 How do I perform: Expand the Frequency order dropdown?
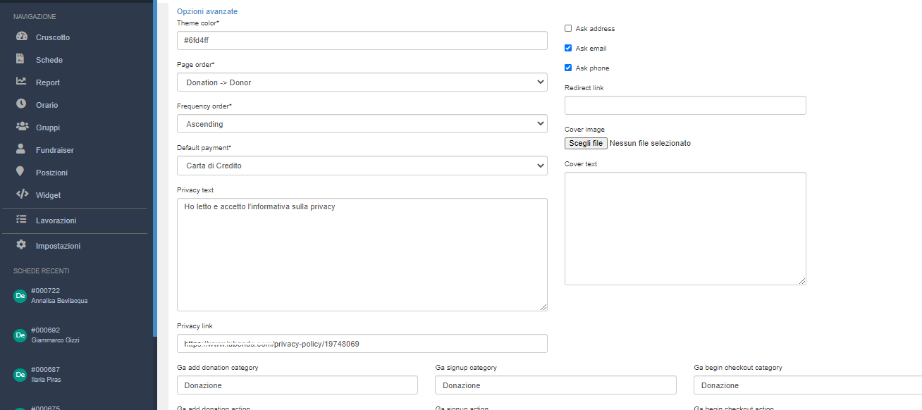tap(362, 124)
